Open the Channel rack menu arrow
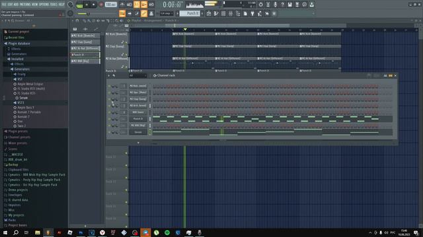423x237 pixels. [x=109, y=76]
